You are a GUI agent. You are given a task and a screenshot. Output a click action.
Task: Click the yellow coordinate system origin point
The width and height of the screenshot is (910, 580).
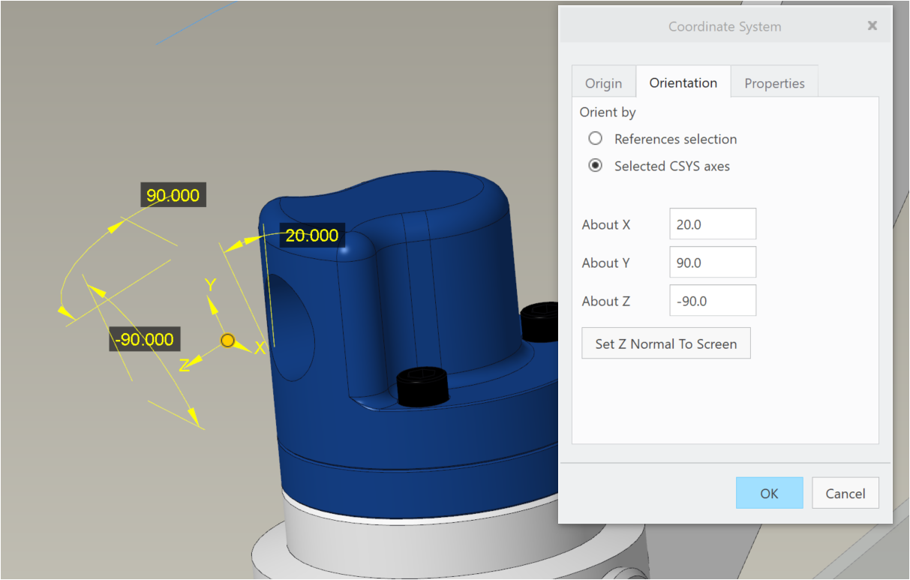[228, 341]
